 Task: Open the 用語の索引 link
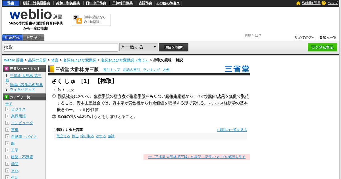[132, 70]
